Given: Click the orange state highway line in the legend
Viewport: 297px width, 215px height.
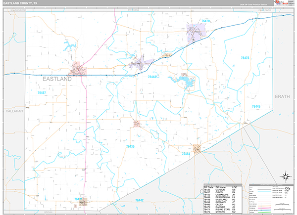Looking at the screenshot, I should (x=264, y=206).
